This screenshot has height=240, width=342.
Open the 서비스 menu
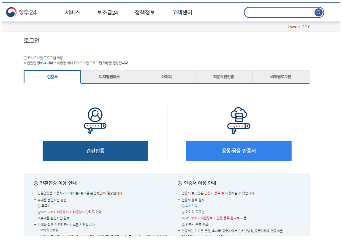pyautogui.click(x=72, y=13)
